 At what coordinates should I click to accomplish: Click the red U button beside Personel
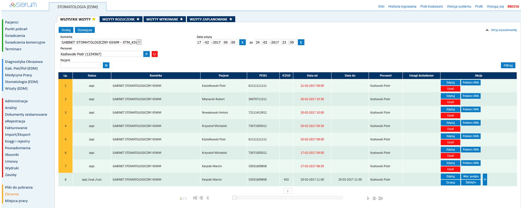[x=155, y=54]
